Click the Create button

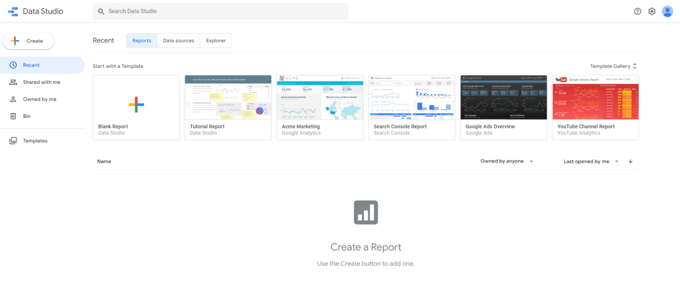(x=28, y=41)
